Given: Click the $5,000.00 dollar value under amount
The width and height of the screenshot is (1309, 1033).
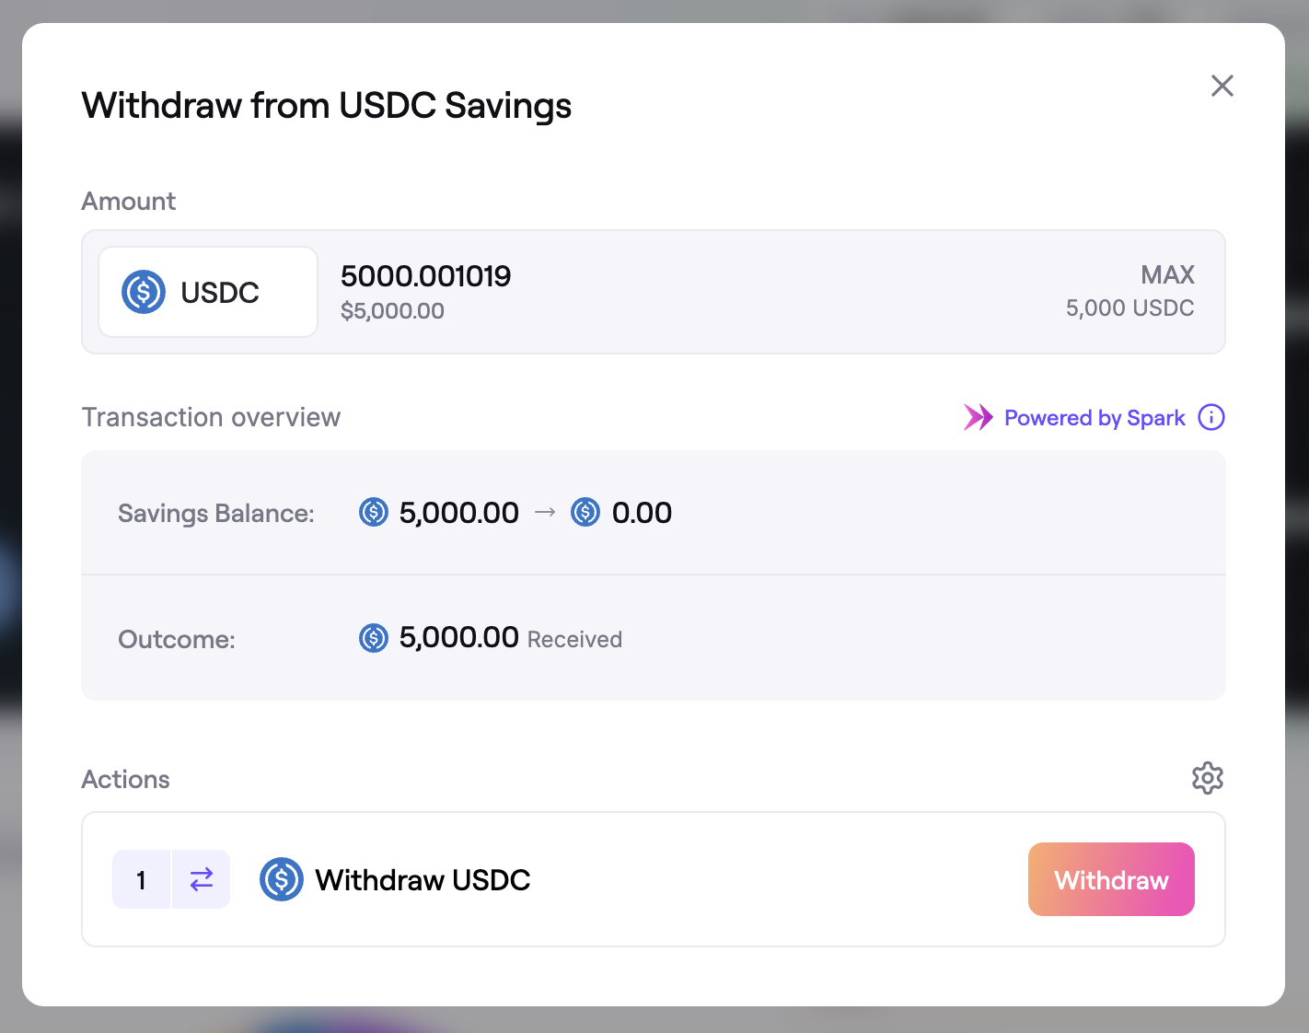Looking at the screenshot, I should click(392, 311).
